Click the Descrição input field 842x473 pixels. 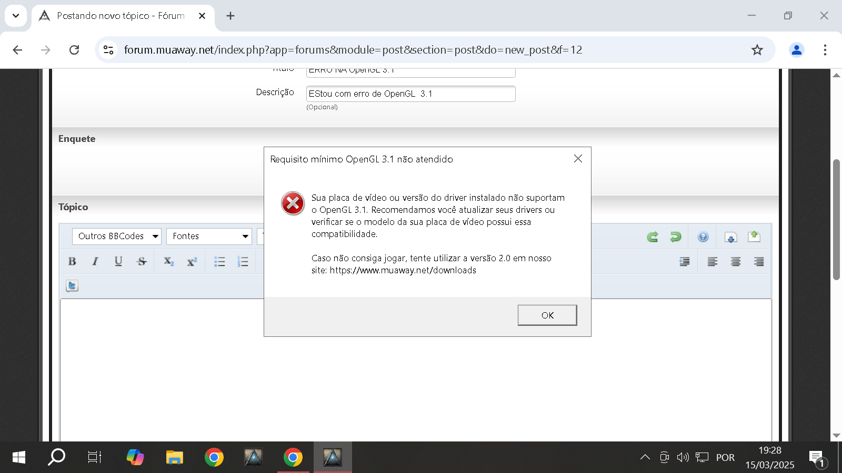410,94
